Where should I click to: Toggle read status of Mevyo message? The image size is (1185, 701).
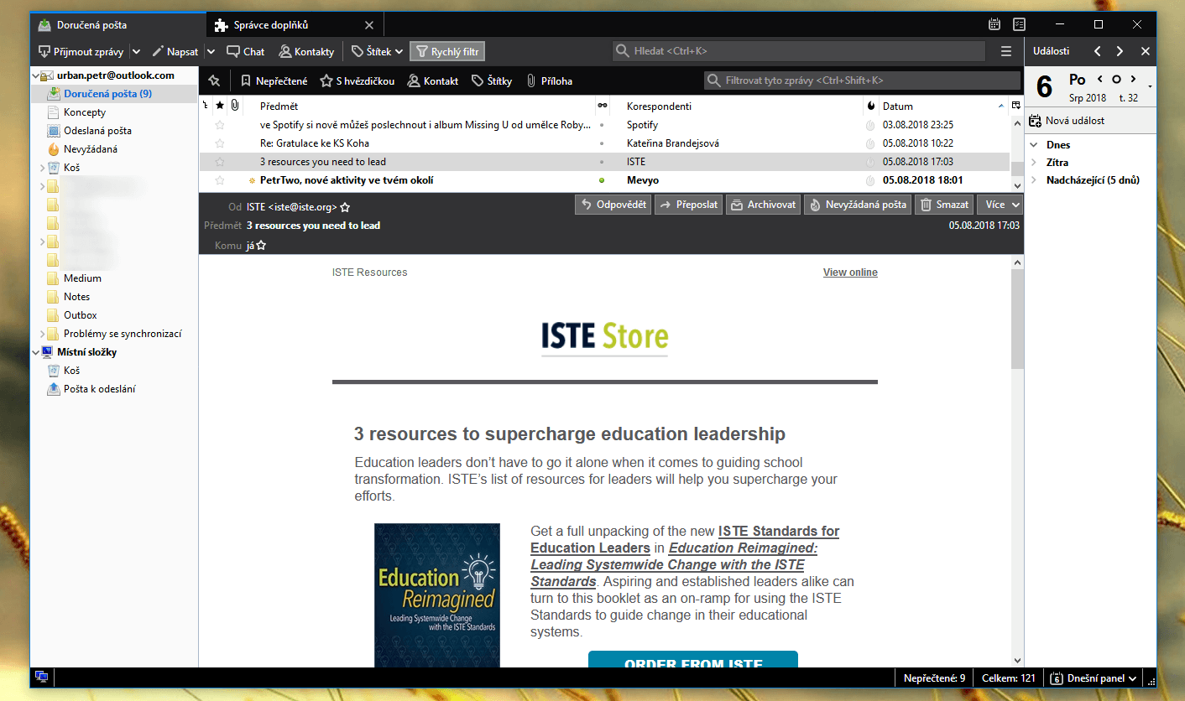click(x=602, y=180)
